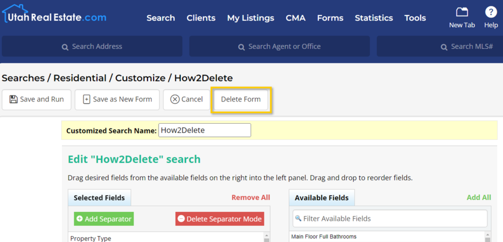Open a New Tab via folder icon
Image resolution: width=503 pixels, height=242 pixels.
pos(462,12)
